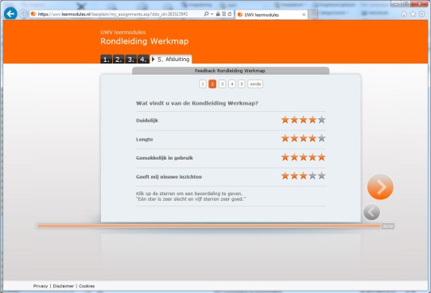
Task: Rate Geeft mij nieuwe inzichten two stars
Action: click(294, 175)
